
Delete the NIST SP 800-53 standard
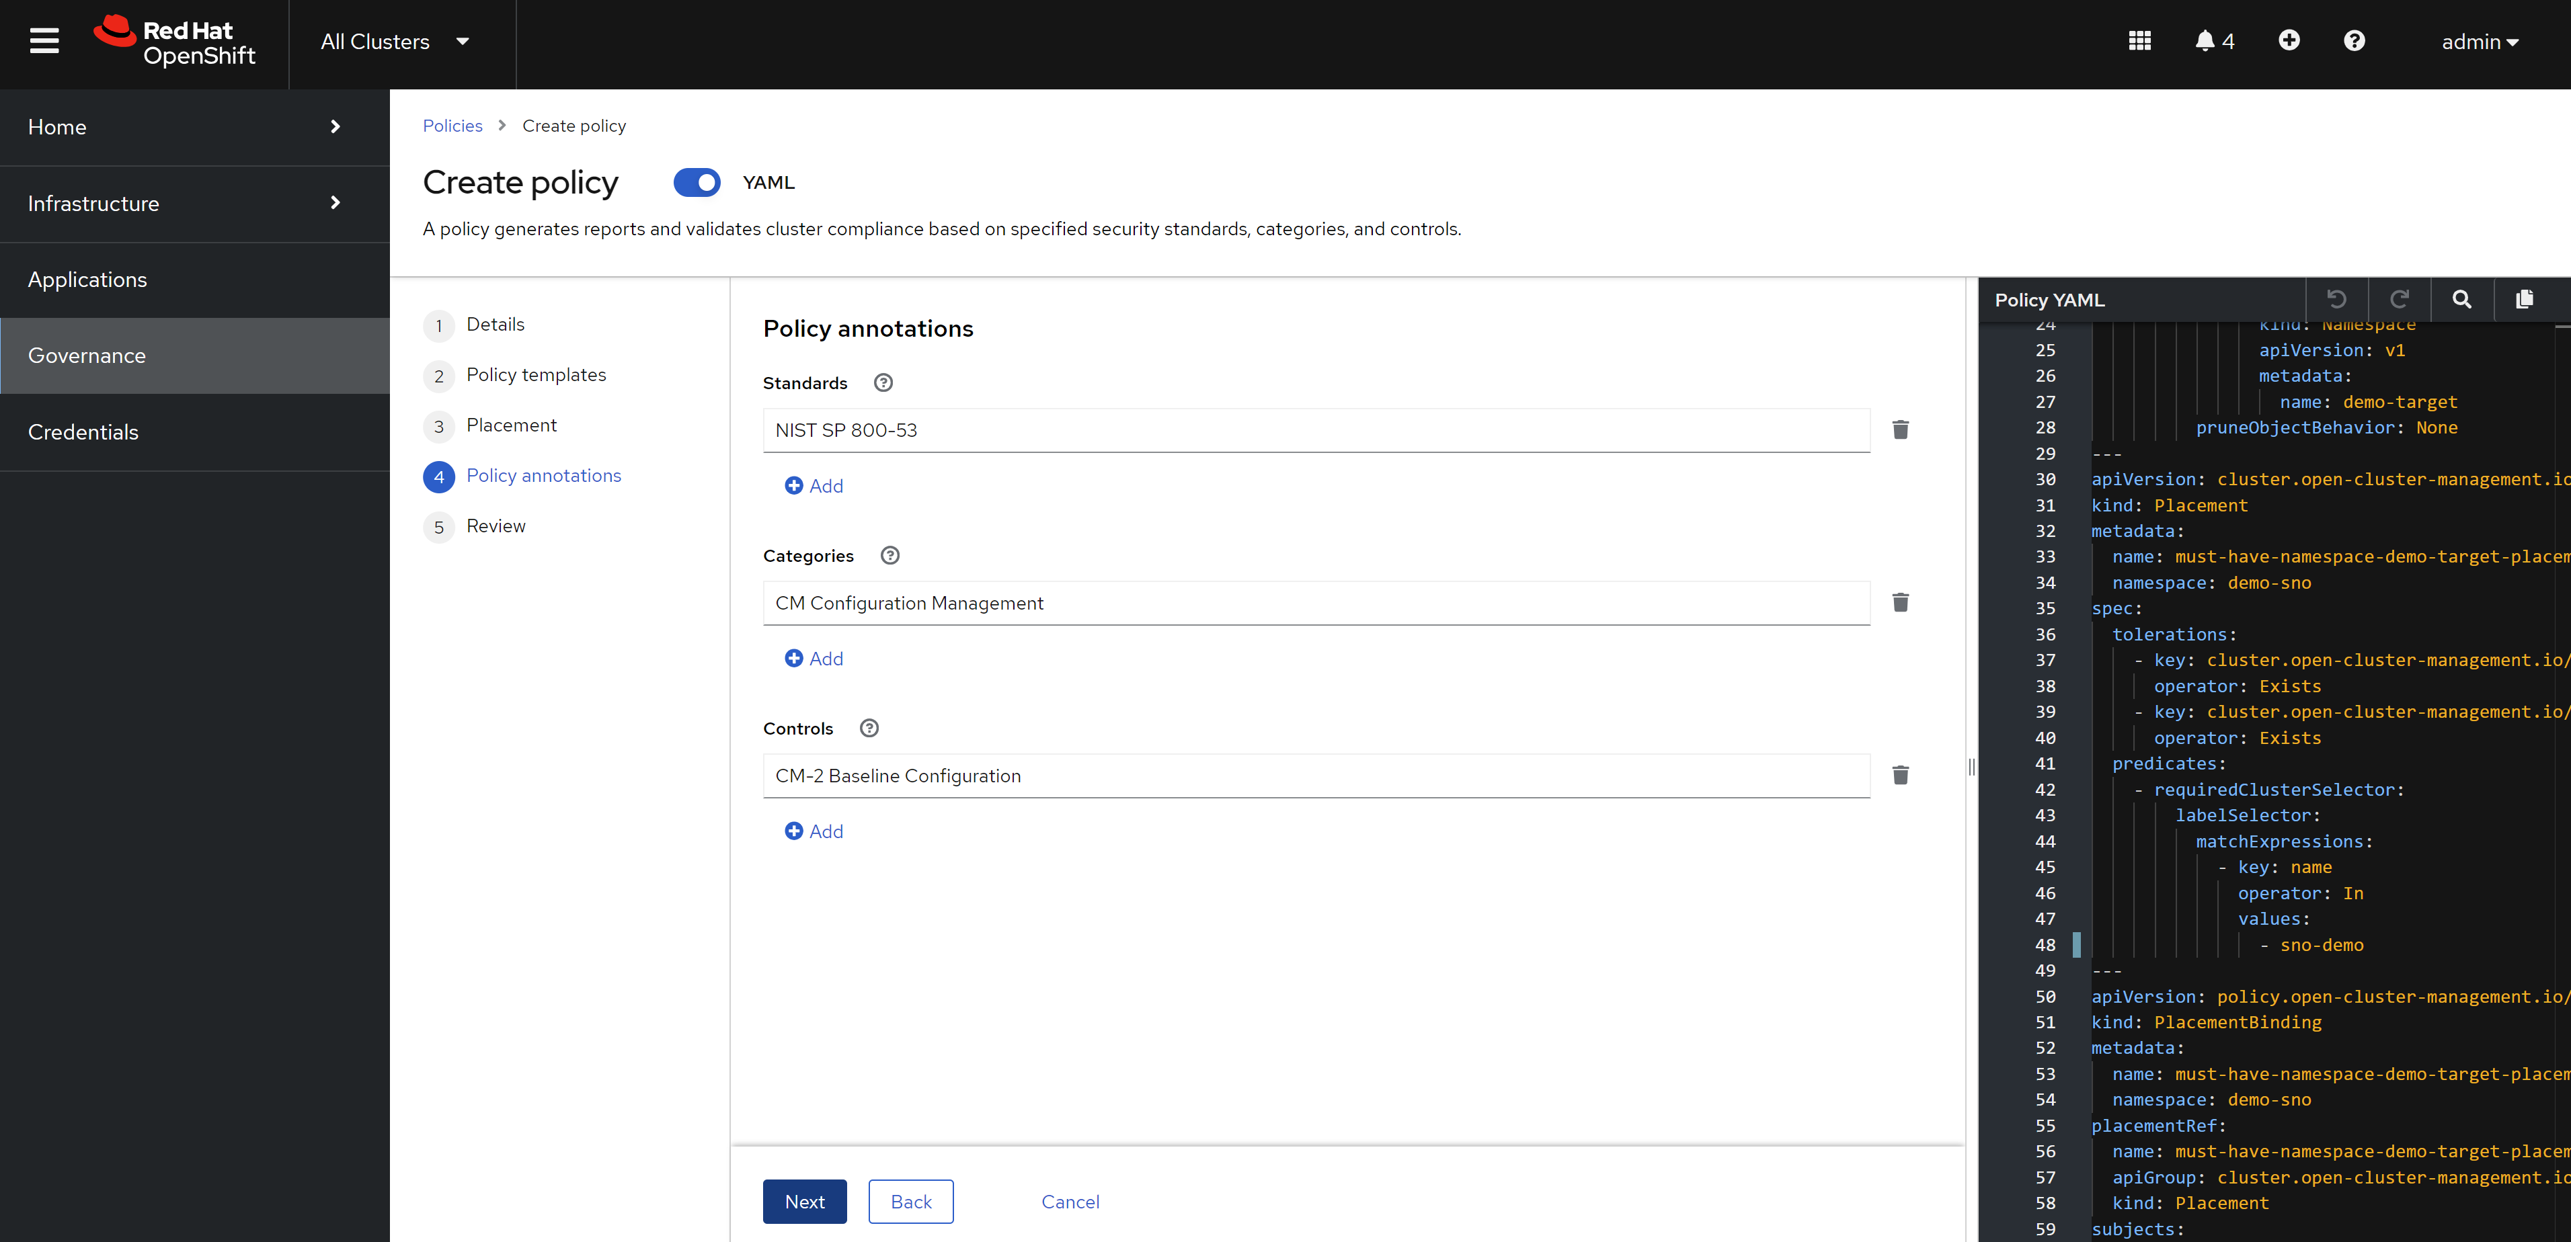(1900, 430)
